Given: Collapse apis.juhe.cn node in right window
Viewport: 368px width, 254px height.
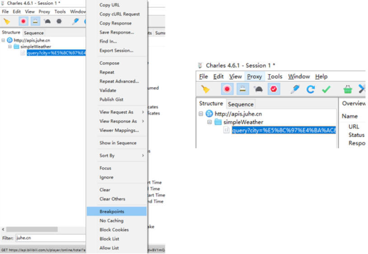Looking at the screenshot, I should coord(201,114).
